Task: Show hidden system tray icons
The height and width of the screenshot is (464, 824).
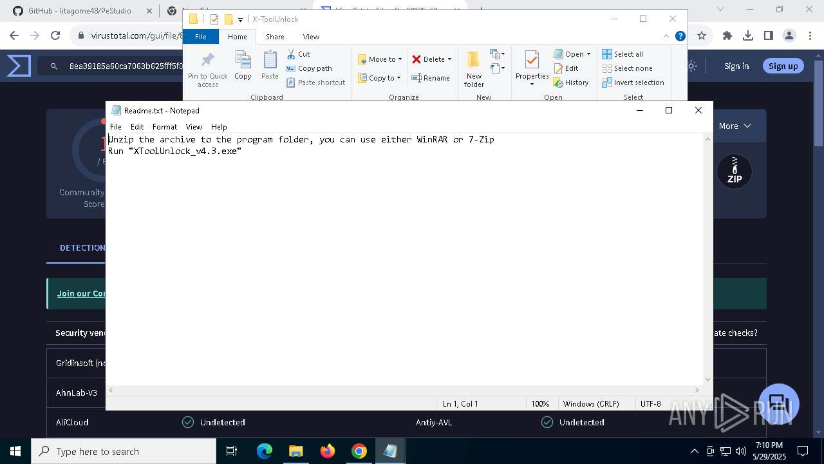Action: pyautogui.click(x=694, y=451)
